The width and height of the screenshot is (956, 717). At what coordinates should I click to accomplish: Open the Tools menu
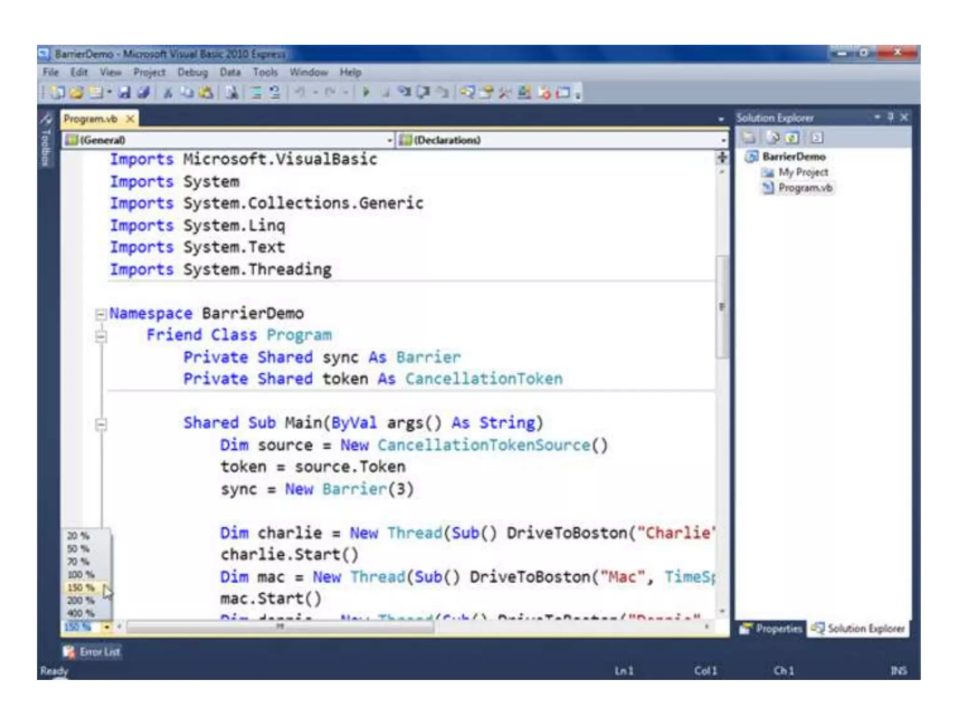pyautogui.click(x=265, y=72)
